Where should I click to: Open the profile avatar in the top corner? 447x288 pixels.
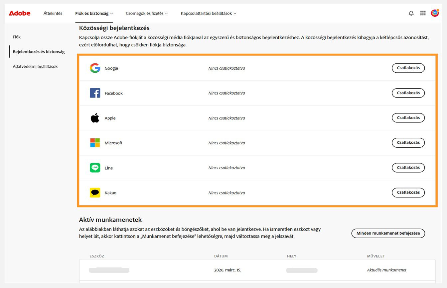(435, 13)
